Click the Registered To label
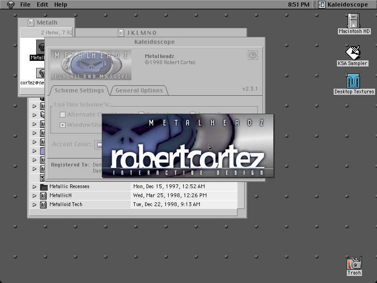The height and width of the screenshot is (283, 377). pyautogui.click(x=70, y=165)
